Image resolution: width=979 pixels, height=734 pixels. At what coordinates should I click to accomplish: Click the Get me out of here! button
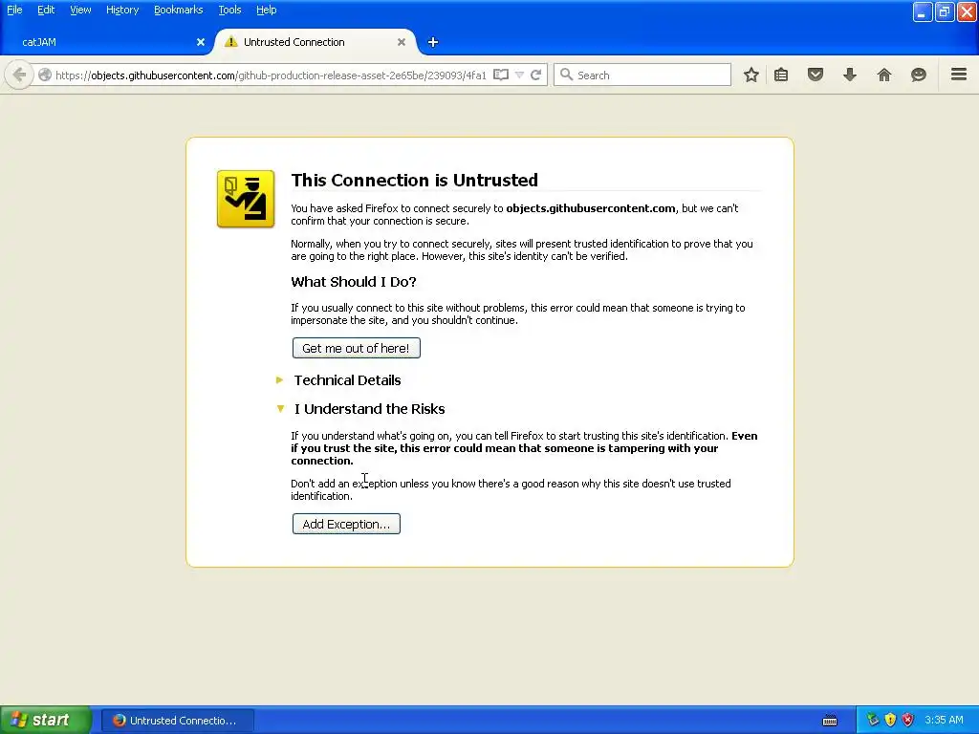tap(356, 348)
